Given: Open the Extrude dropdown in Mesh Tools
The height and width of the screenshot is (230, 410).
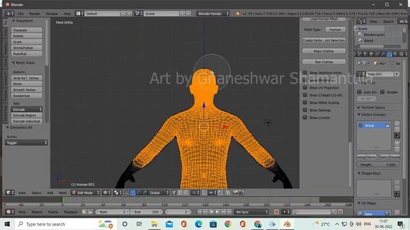Looking at the screenshot, I should pyautogui.click(x=27, y=109).
